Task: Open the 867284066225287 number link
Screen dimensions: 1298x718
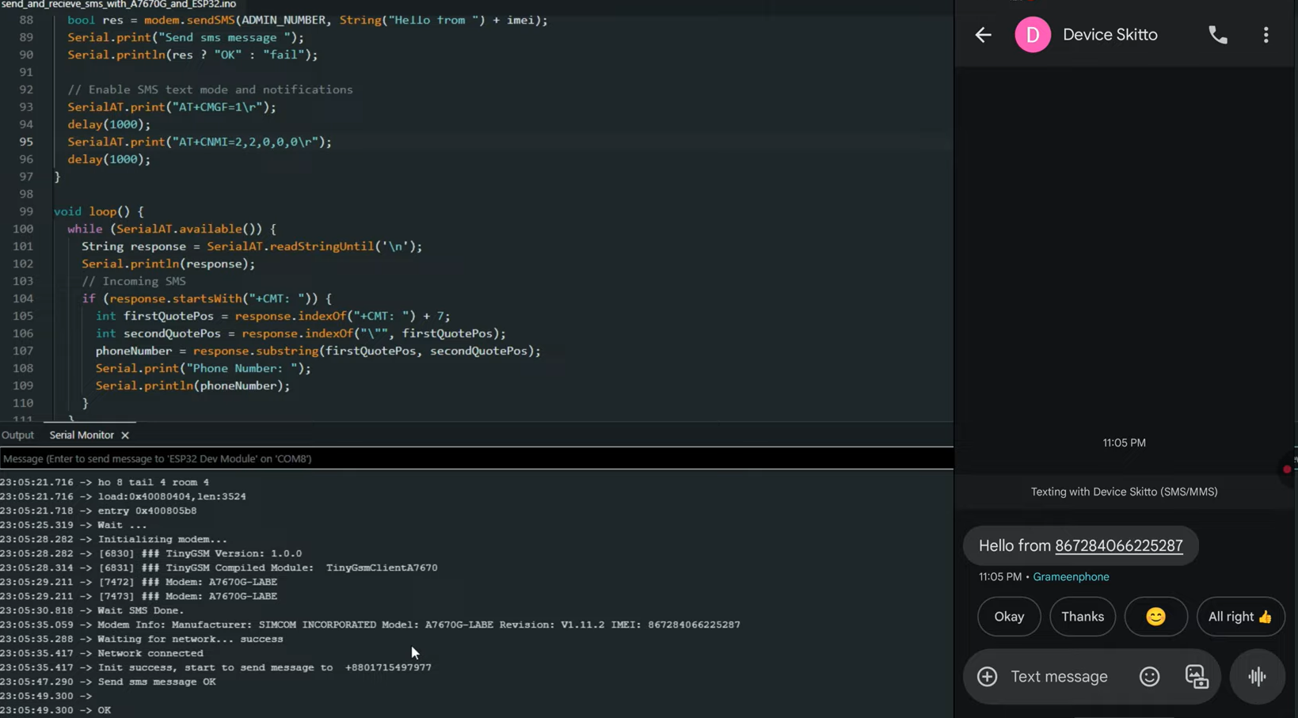Action: pyautogui.click(x=1118, y=545)
